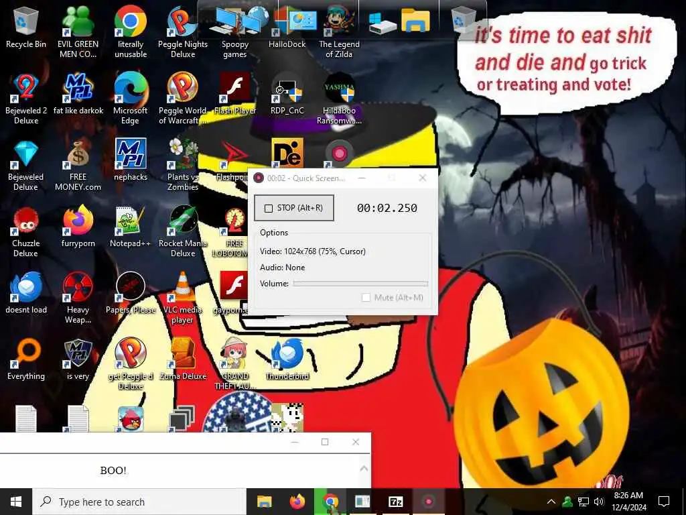The height and width of the screenshot is (515, 686).
Task: Launch 'get Peggle'd Deluxe' shortcut
Action: tap(131, 364)
